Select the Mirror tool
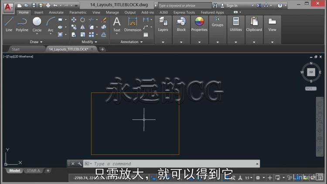Image resolution: width=327 pixels, height=184 pixels. [x=82, y=27]
